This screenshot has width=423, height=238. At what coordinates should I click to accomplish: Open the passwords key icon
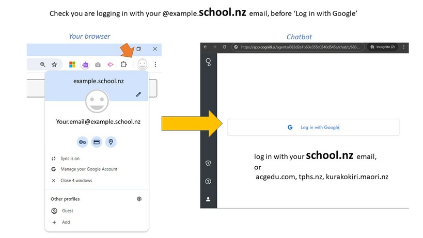82,142
